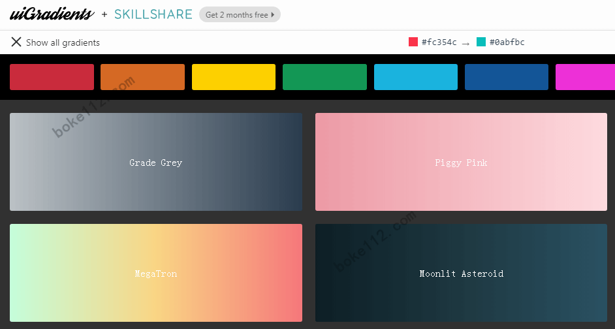Filter gradients by dark blue swatch
Screen dimensions: 615x329
[507, 77]
